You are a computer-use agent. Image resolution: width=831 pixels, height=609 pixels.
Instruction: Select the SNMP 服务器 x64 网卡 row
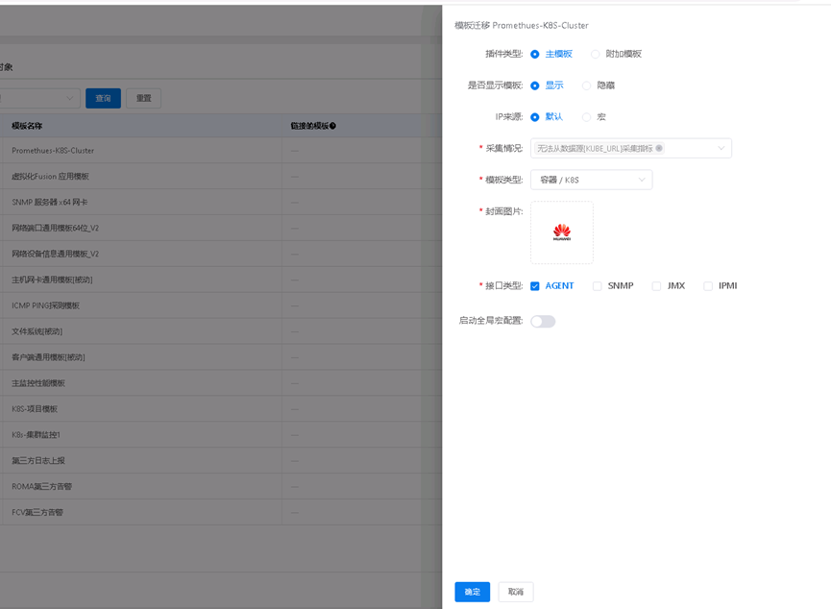point(220,202)
